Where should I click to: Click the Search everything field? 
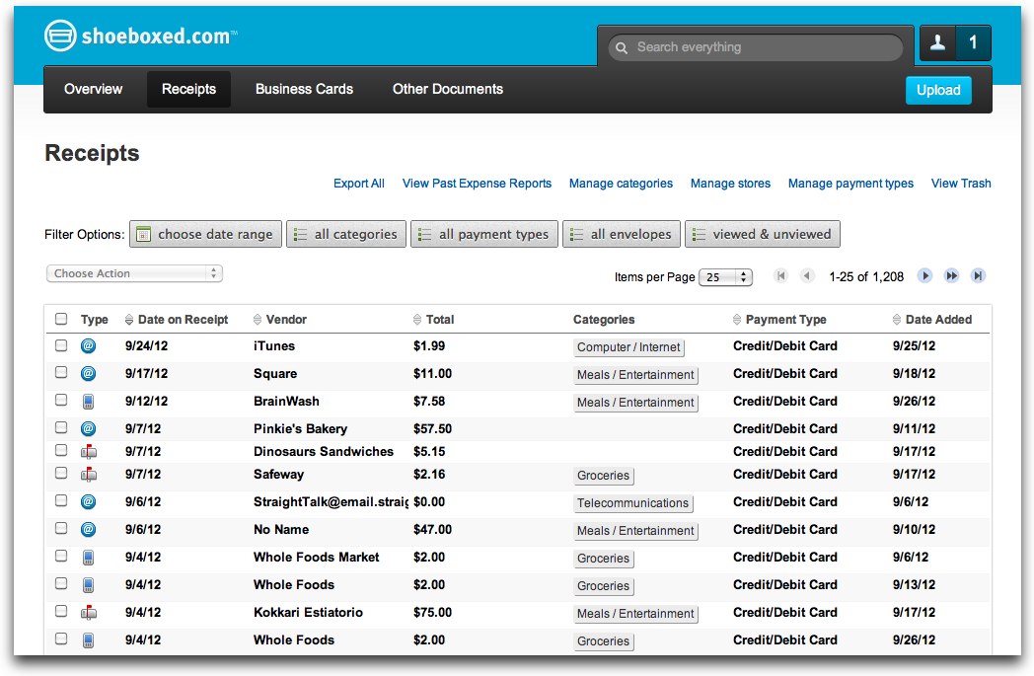click(755, 47)
